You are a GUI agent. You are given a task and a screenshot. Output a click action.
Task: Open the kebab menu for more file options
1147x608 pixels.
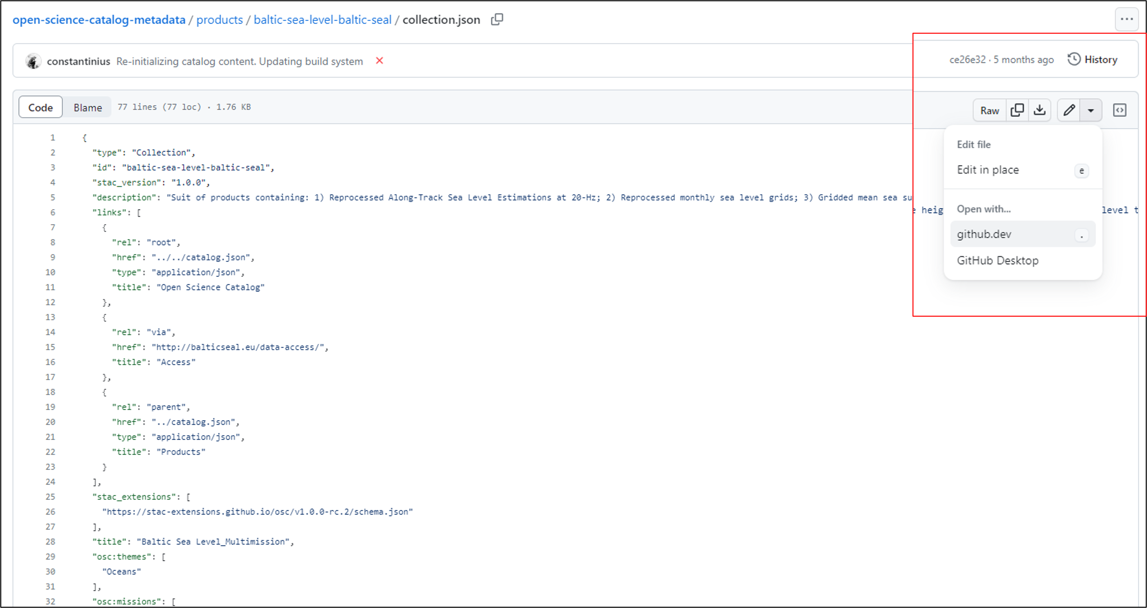click(1127, 19)
